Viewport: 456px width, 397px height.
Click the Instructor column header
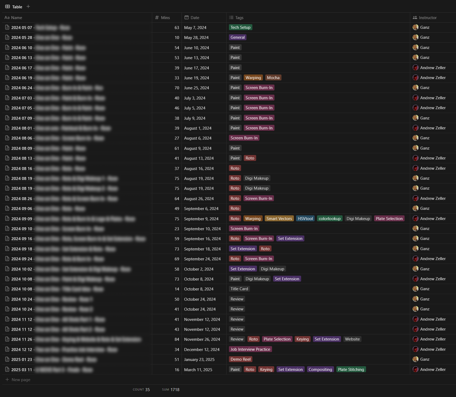(427, 18)
